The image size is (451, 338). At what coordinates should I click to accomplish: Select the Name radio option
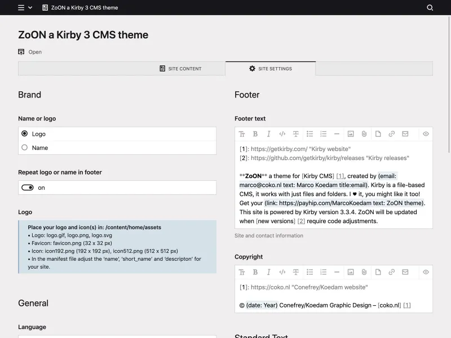point(24,147)
